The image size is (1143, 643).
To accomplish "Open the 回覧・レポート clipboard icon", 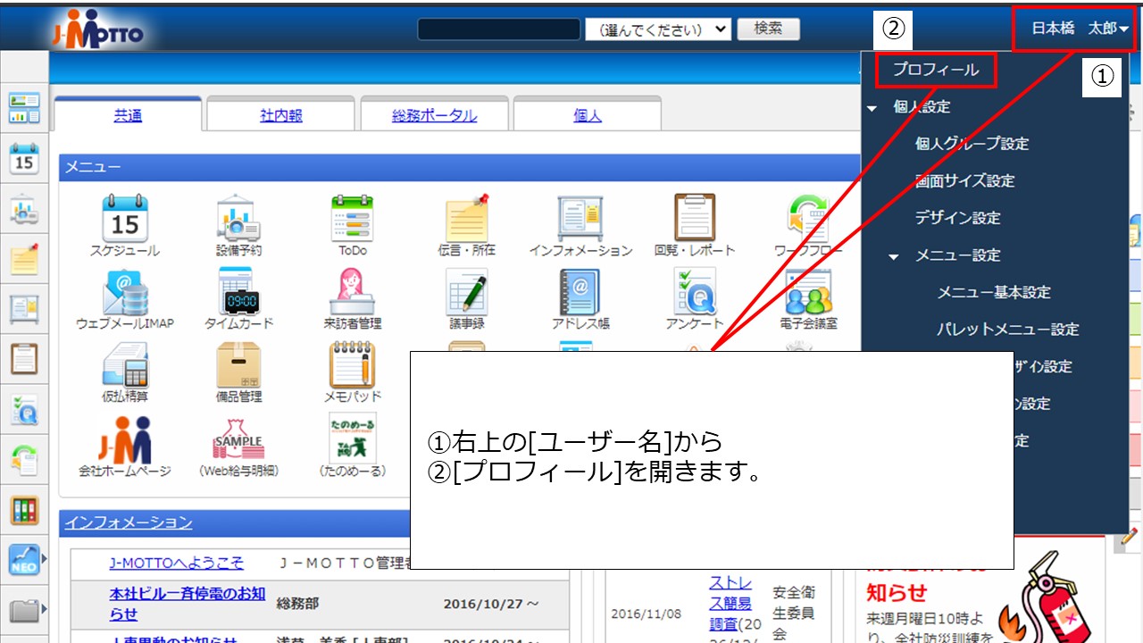I will pos(695,218).
